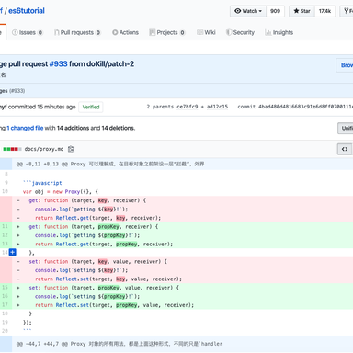Click added 'return Reflect.set(target, propKey' line
This screenshot has height=353, width=353.
point(114,305)
